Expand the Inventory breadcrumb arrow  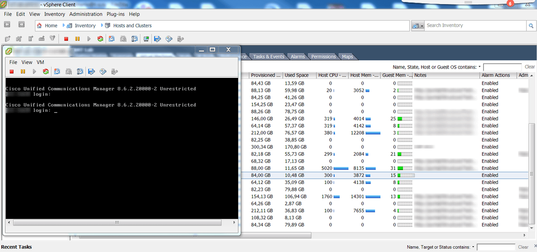[102, 26]
